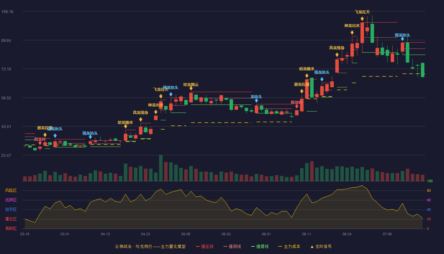Click the 04-13 date label

105,234
